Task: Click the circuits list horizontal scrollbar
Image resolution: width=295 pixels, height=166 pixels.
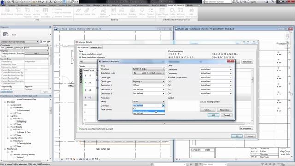Action: (165, 124)
